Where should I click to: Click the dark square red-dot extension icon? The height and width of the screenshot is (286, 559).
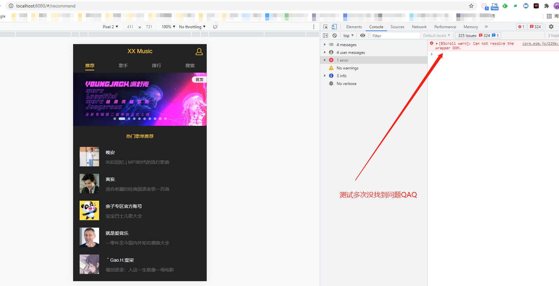[536, 6]
